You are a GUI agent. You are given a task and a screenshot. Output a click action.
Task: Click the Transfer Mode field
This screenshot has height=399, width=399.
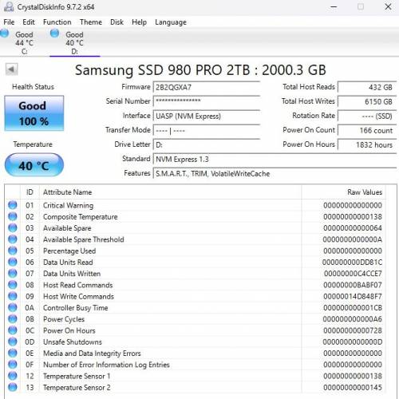pyautogui.click(x=207, y=130)
